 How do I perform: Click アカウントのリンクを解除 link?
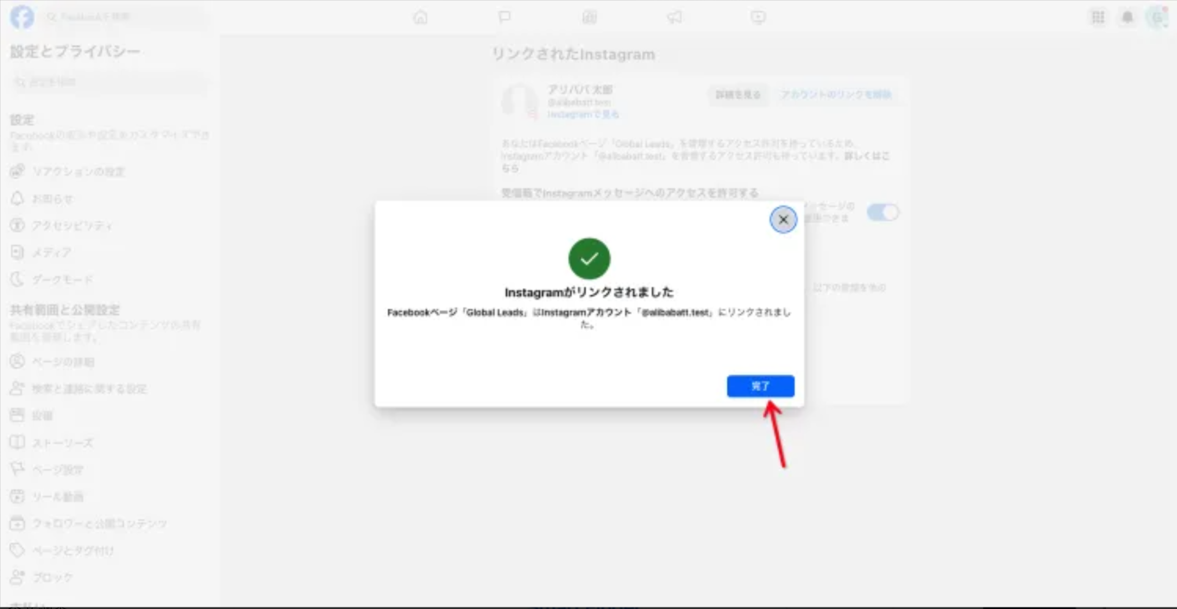(x=836, y=95)
